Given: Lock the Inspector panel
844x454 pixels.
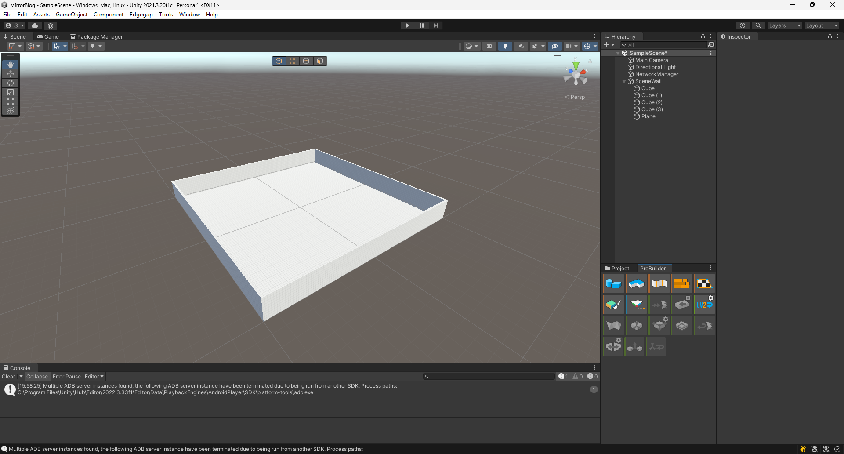Looking at the screenshot, I should (830, 36).
